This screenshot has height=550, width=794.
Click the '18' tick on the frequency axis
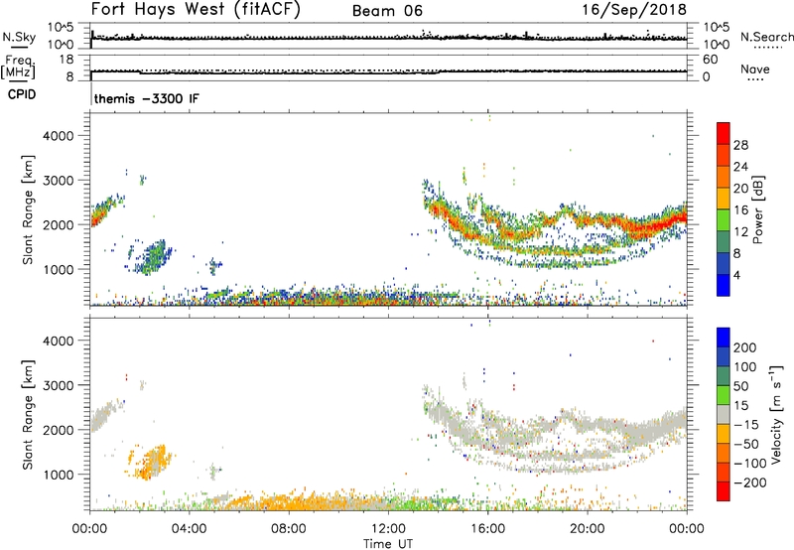(66, 60)
